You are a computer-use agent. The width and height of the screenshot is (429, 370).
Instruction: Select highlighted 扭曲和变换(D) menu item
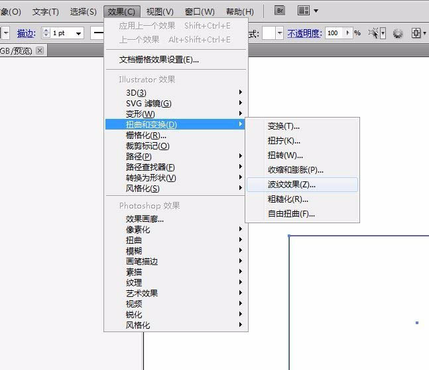coord(176,124)
